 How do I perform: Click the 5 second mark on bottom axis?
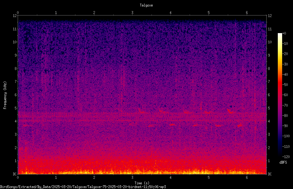[209, 178]
